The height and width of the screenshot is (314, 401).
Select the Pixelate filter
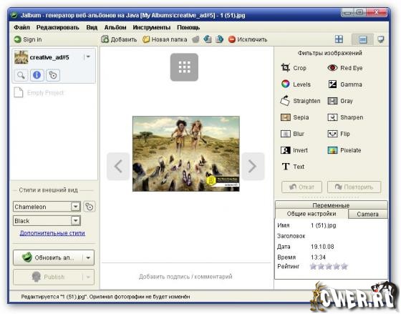coord(344,150)
